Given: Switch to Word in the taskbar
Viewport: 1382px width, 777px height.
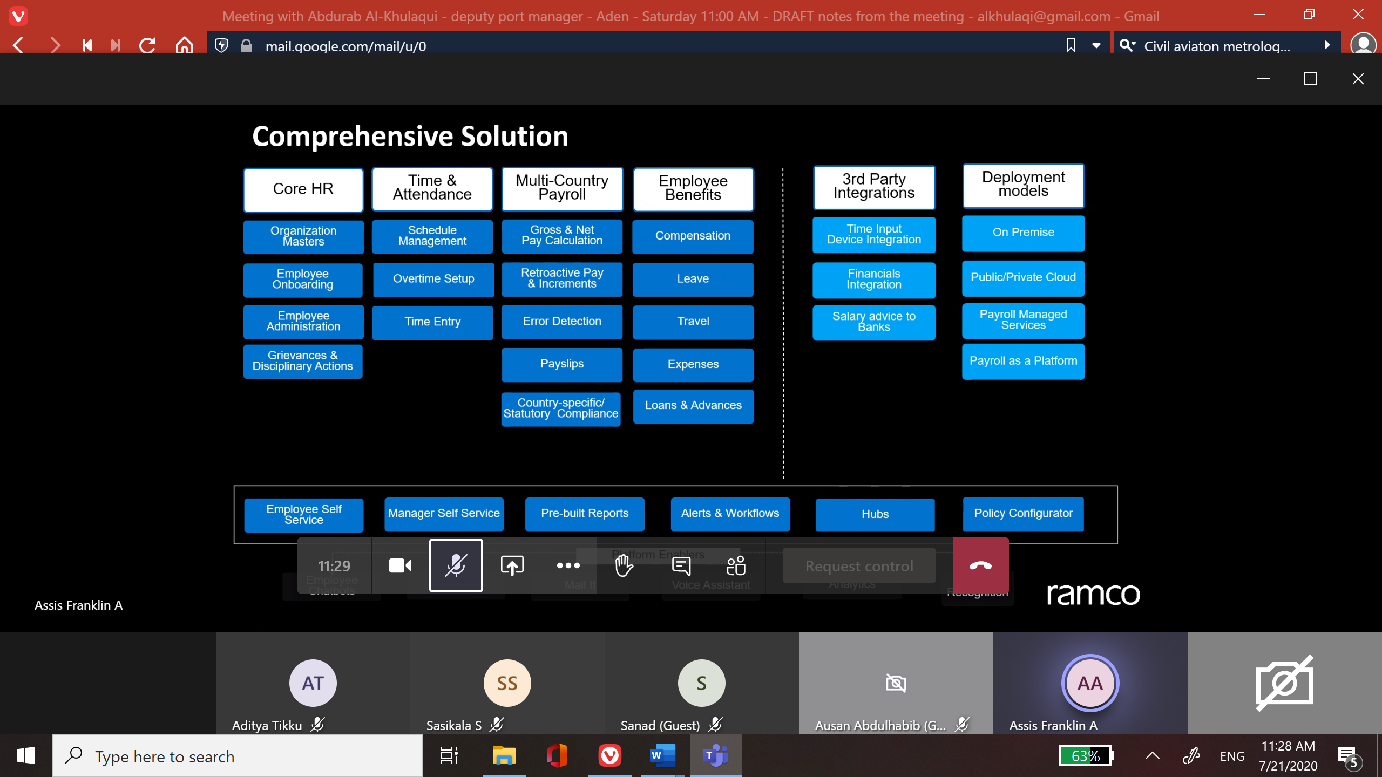Looking at the screenshot, I should pyautogui.click(x=663, y=755).
